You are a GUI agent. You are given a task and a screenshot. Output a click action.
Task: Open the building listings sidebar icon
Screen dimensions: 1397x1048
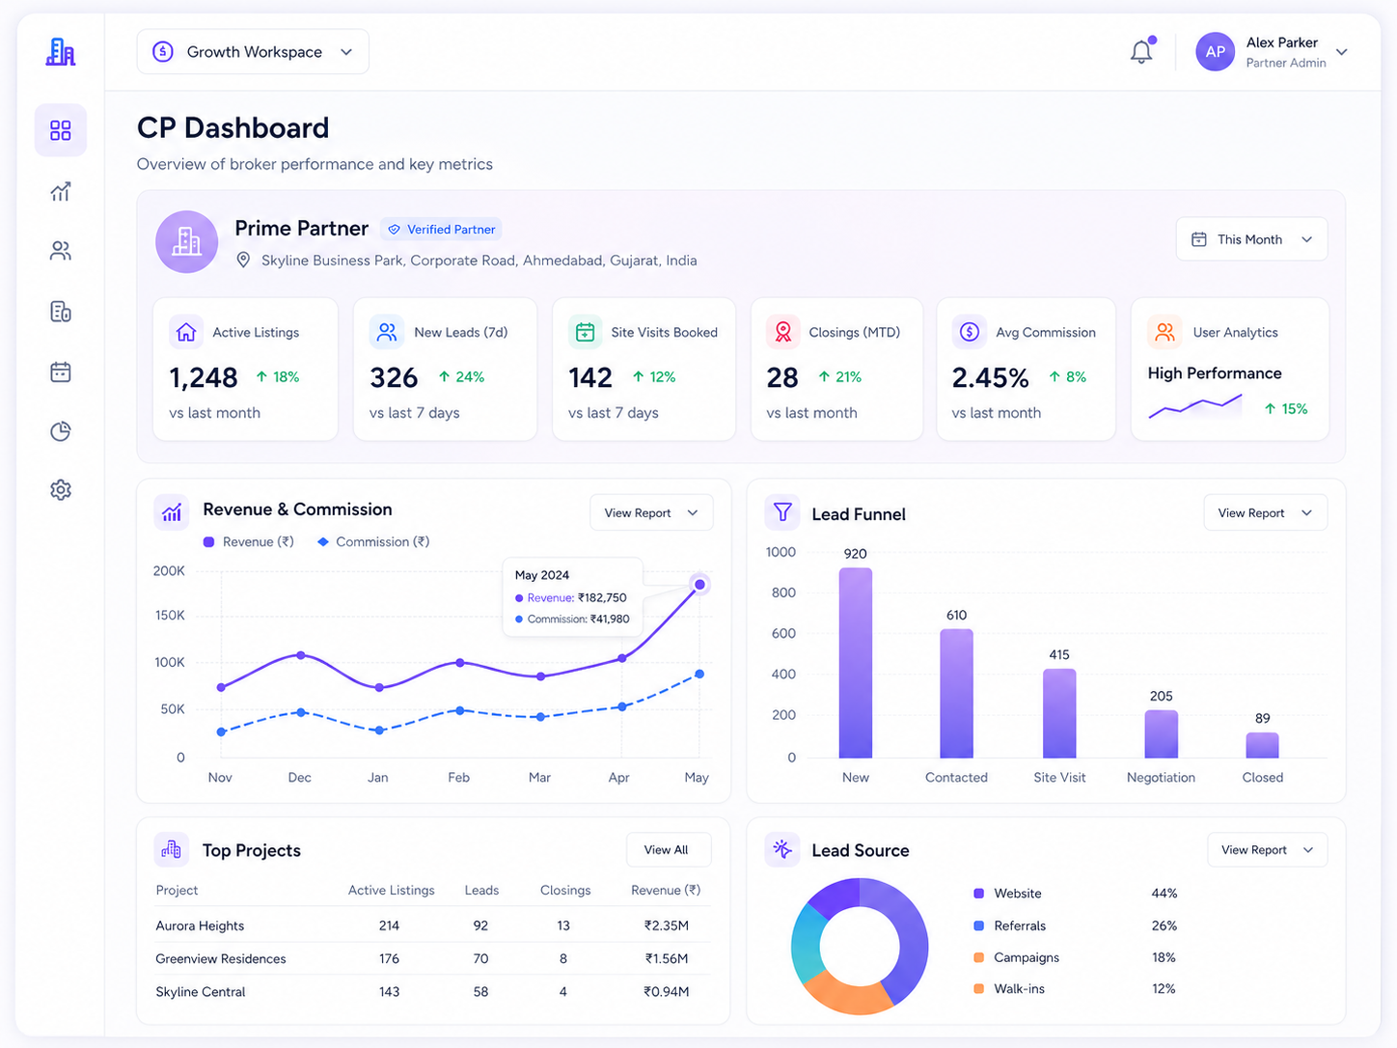pos(61,312)
